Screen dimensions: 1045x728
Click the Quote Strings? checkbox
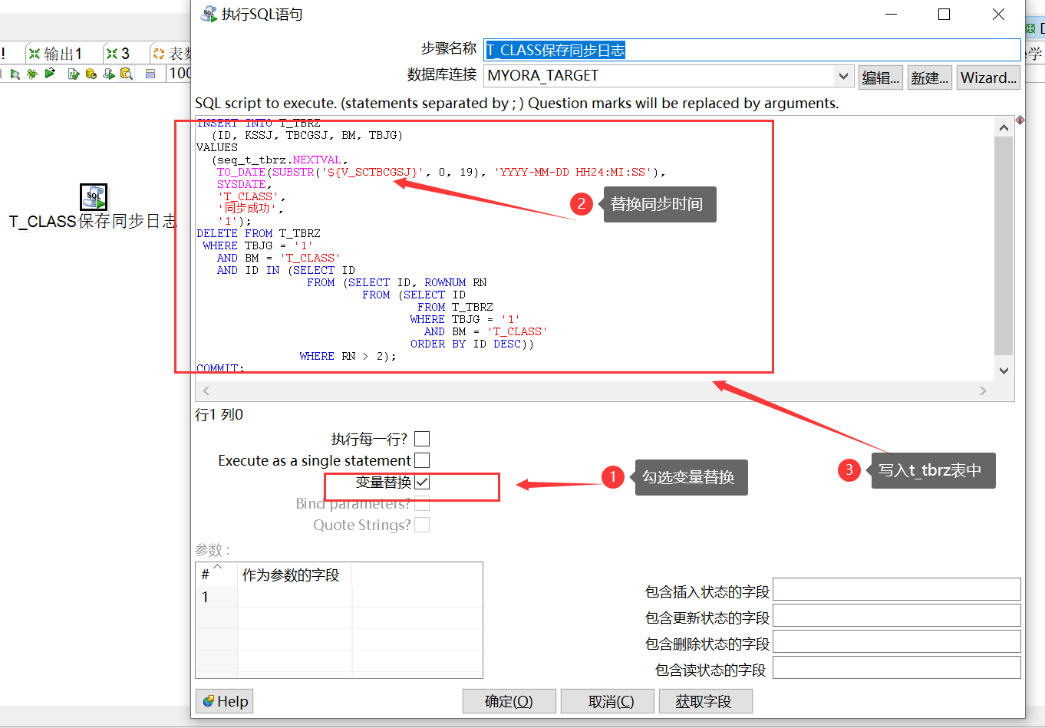tap(422, 525)
